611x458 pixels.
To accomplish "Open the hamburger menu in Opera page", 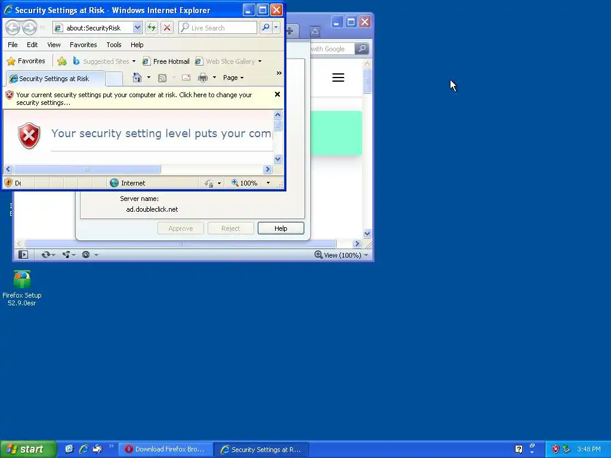I will [338, 78].
